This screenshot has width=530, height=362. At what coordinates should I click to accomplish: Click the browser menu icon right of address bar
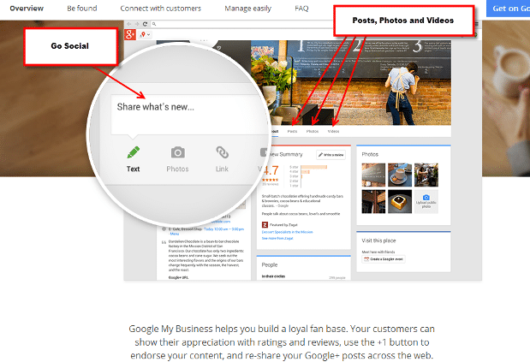[x=477, y=24]
